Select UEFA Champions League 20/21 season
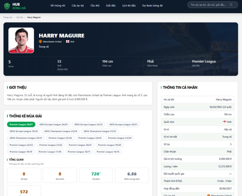Screen dimensions: 242x196 (x=26, y=138)
